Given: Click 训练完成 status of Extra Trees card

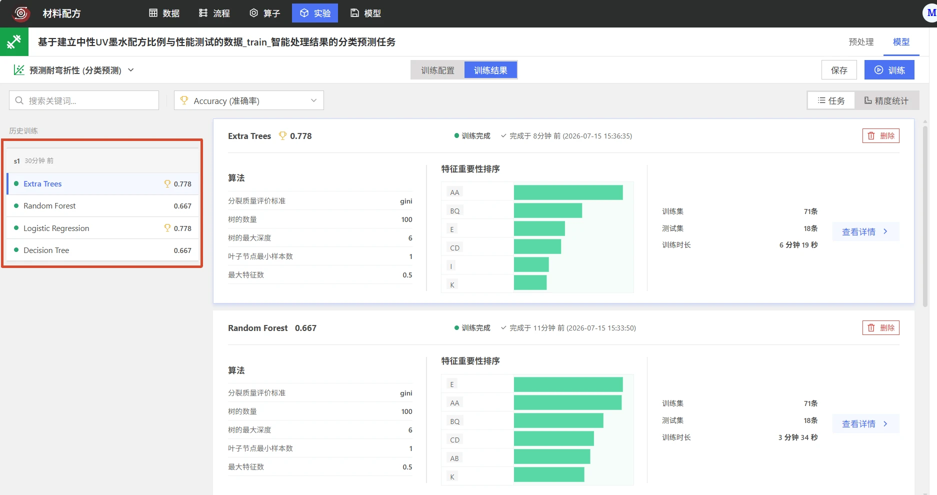Looking at the screenshot, I should 472,136.
